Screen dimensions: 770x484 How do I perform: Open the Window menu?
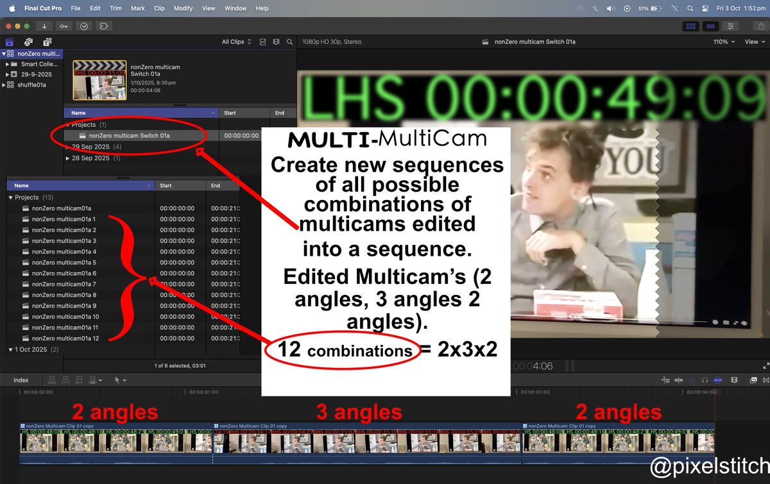click(235, 8)
